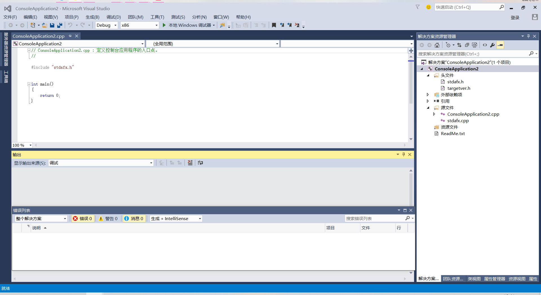Select the ConsoleApplication2.cpp editor tab
The height and width of the screenshot is (295, 541).
[x=39, y=36]
